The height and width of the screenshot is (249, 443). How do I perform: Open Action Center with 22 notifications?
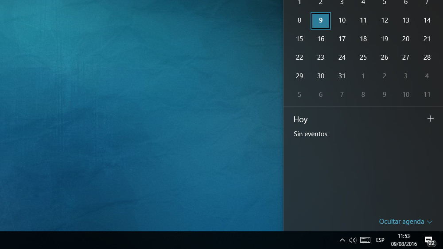pos(430,241)
